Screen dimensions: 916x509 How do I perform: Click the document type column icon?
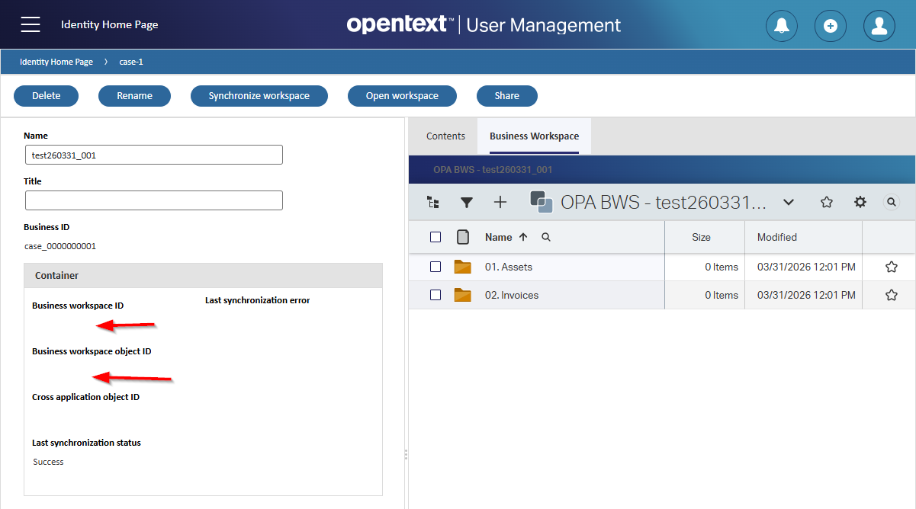click(x=463, y=237)
